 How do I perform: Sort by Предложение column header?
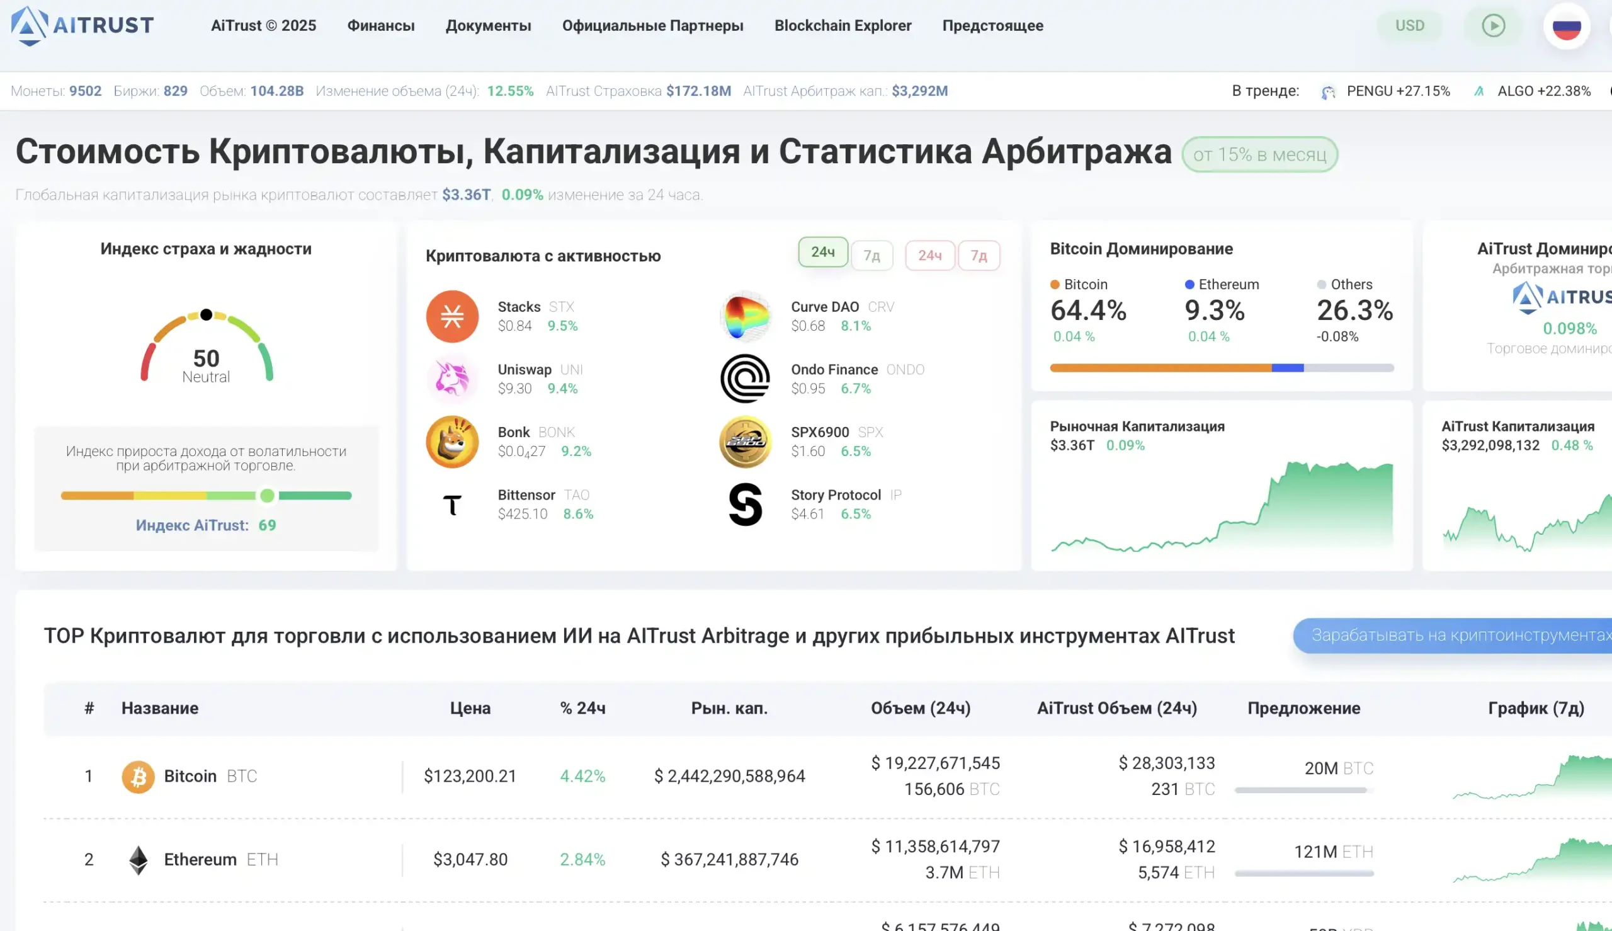click(1303, 709)
